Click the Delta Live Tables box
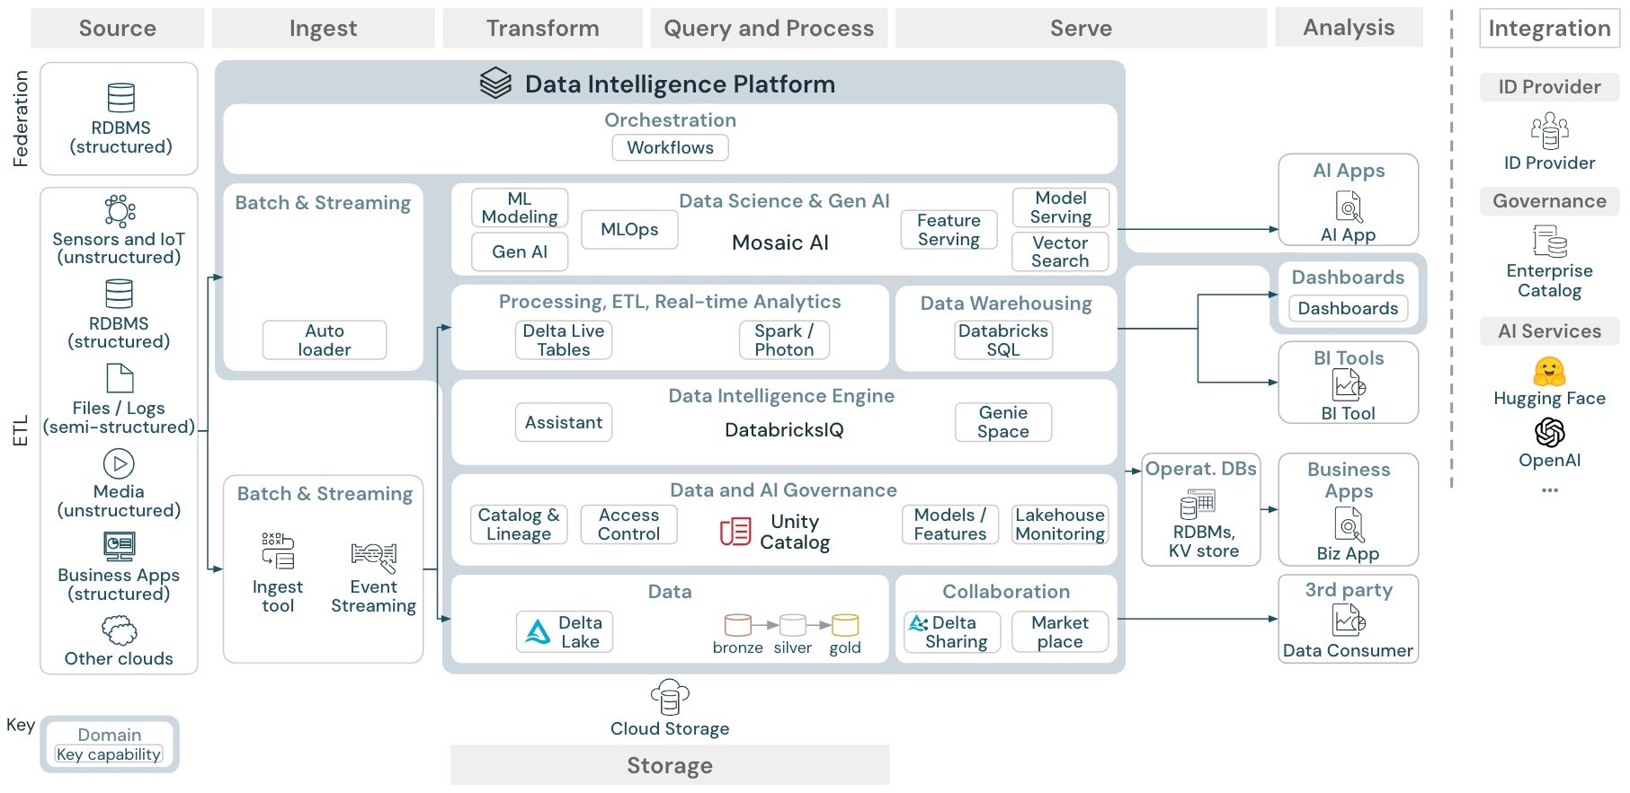 point(564,340)
